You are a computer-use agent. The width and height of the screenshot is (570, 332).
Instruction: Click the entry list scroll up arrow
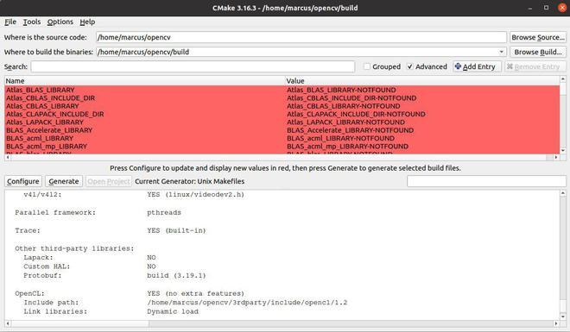[x=563, y=79]
